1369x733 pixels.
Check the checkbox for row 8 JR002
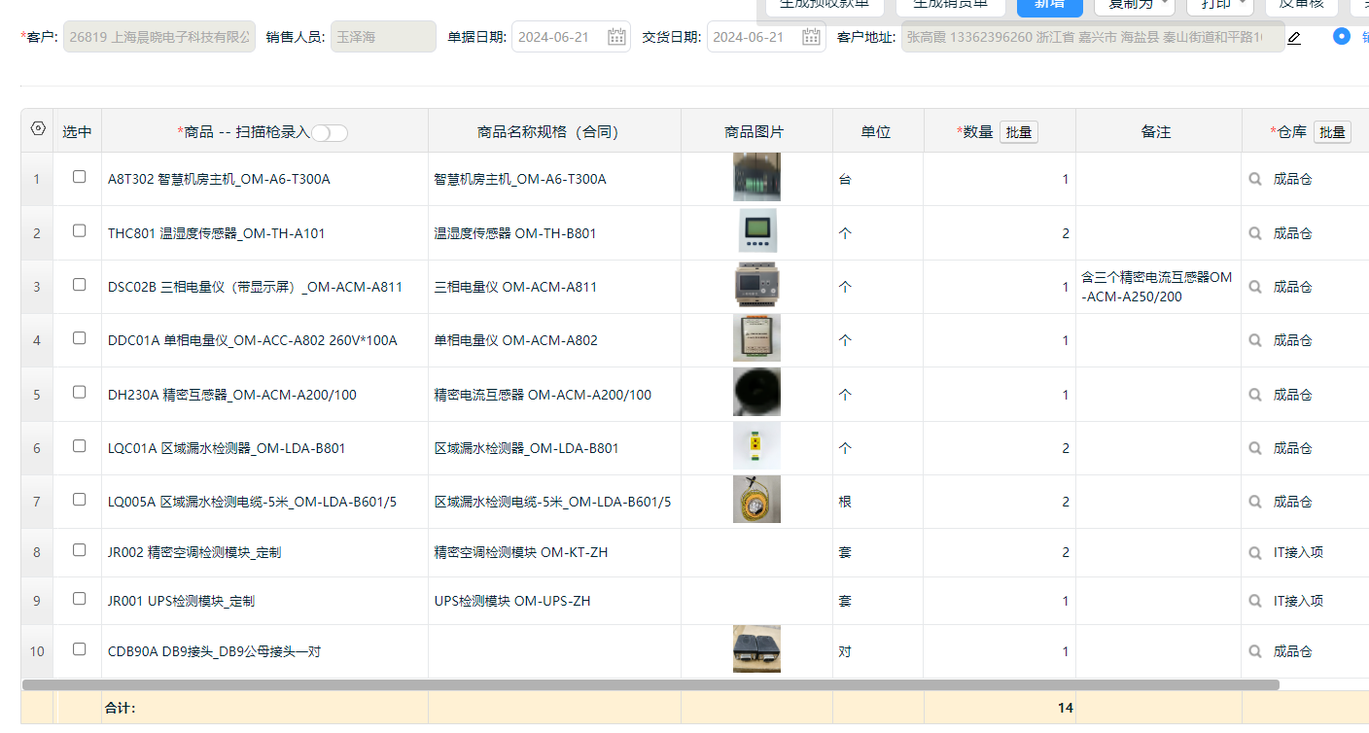click(x=79, y=550)
